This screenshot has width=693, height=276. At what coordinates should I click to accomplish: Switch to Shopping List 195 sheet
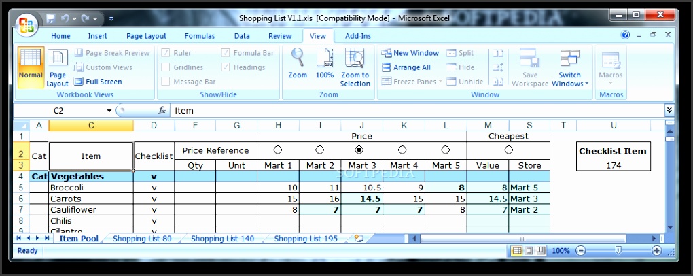306,239
